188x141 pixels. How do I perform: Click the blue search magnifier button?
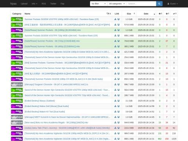pos(159,4)
